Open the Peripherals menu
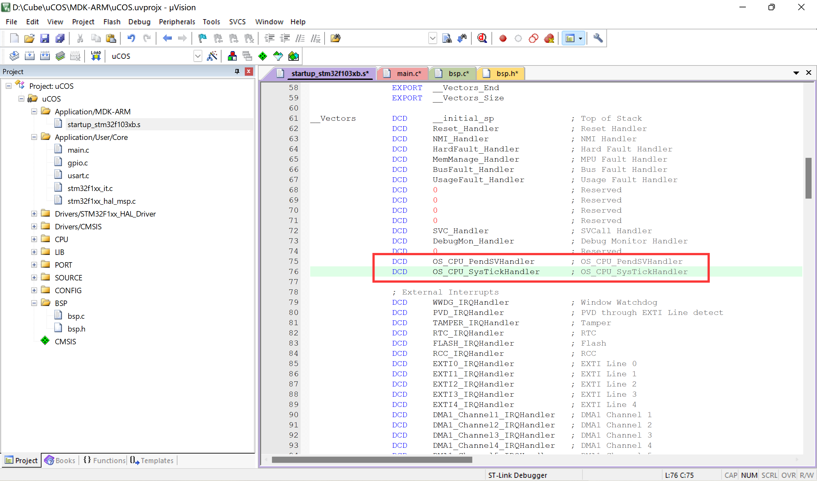Image resolution: width=817 pixels, height=481 pixels. pyautogui.click(x=177, y=21)
